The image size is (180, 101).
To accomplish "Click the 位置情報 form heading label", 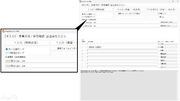I will point(169,64).
